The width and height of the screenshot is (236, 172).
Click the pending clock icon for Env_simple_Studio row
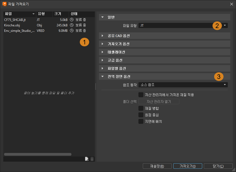[72, 30]
